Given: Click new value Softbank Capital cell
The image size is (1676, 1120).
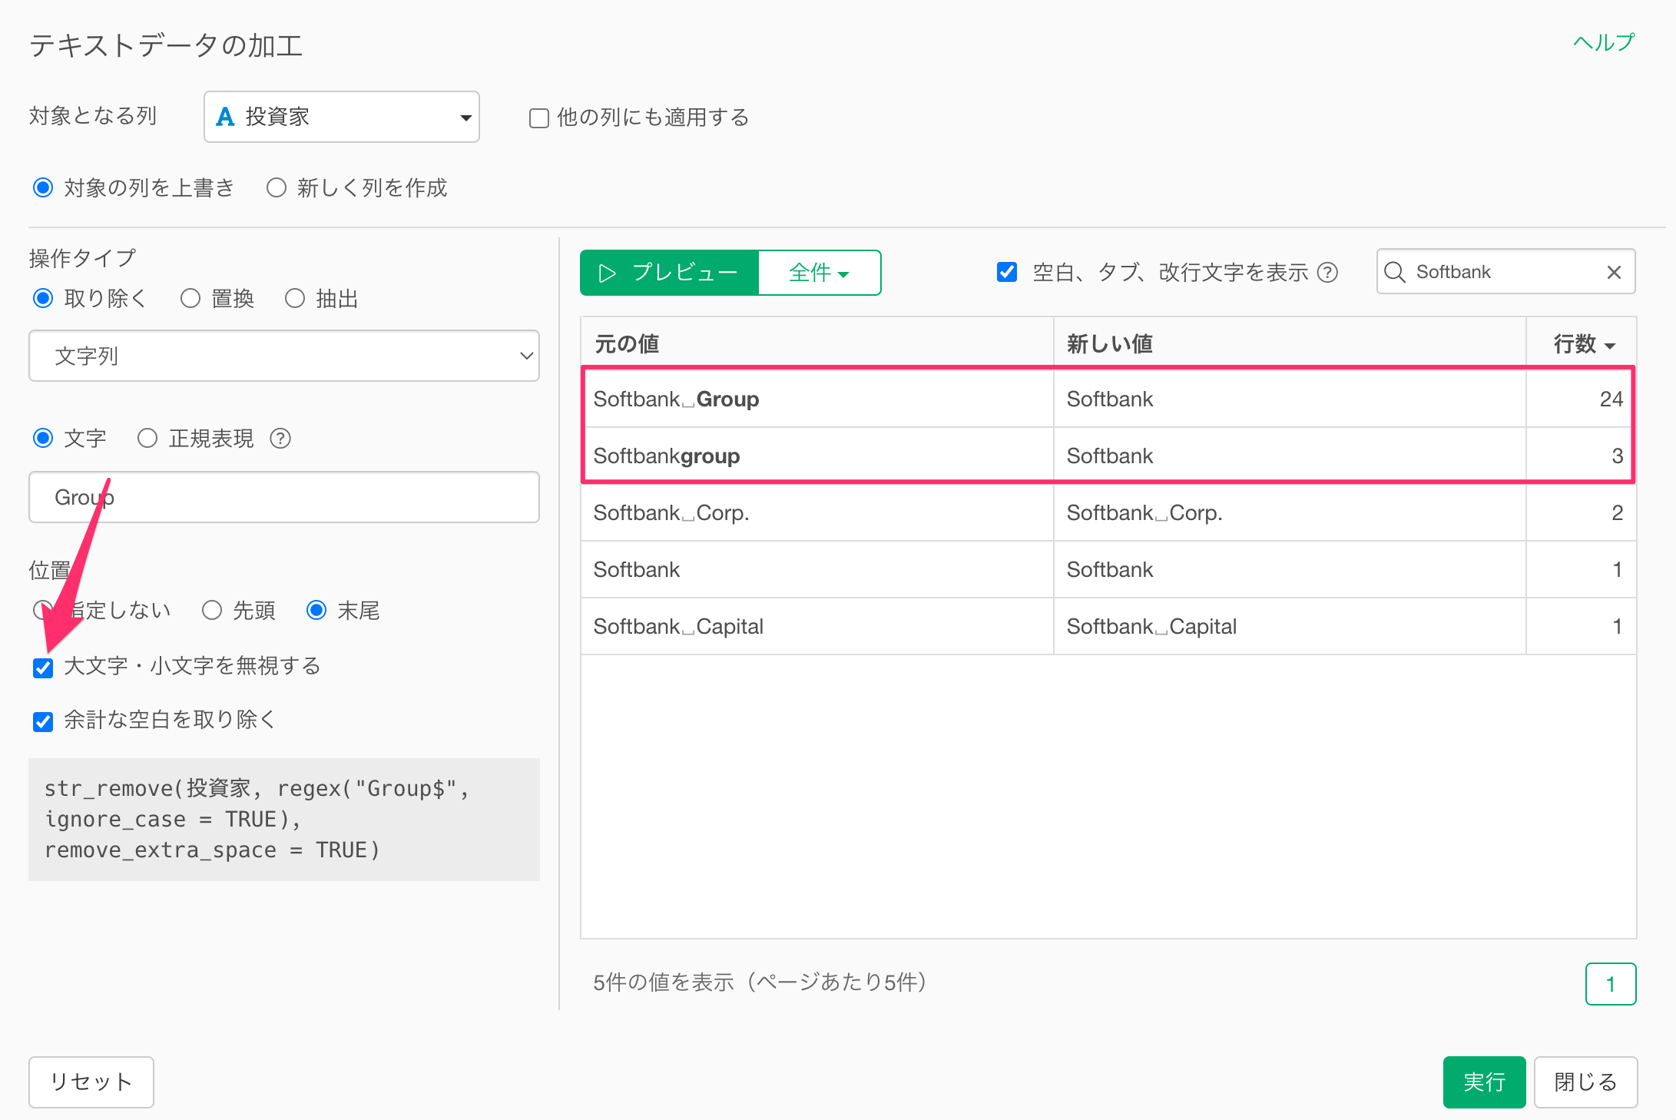Looking at the screenshot, I should coord(1290,626).
